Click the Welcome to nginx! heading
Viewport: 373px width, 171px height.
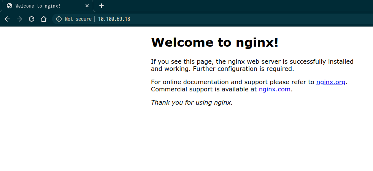pyautogui.click(x=214, y=42)
